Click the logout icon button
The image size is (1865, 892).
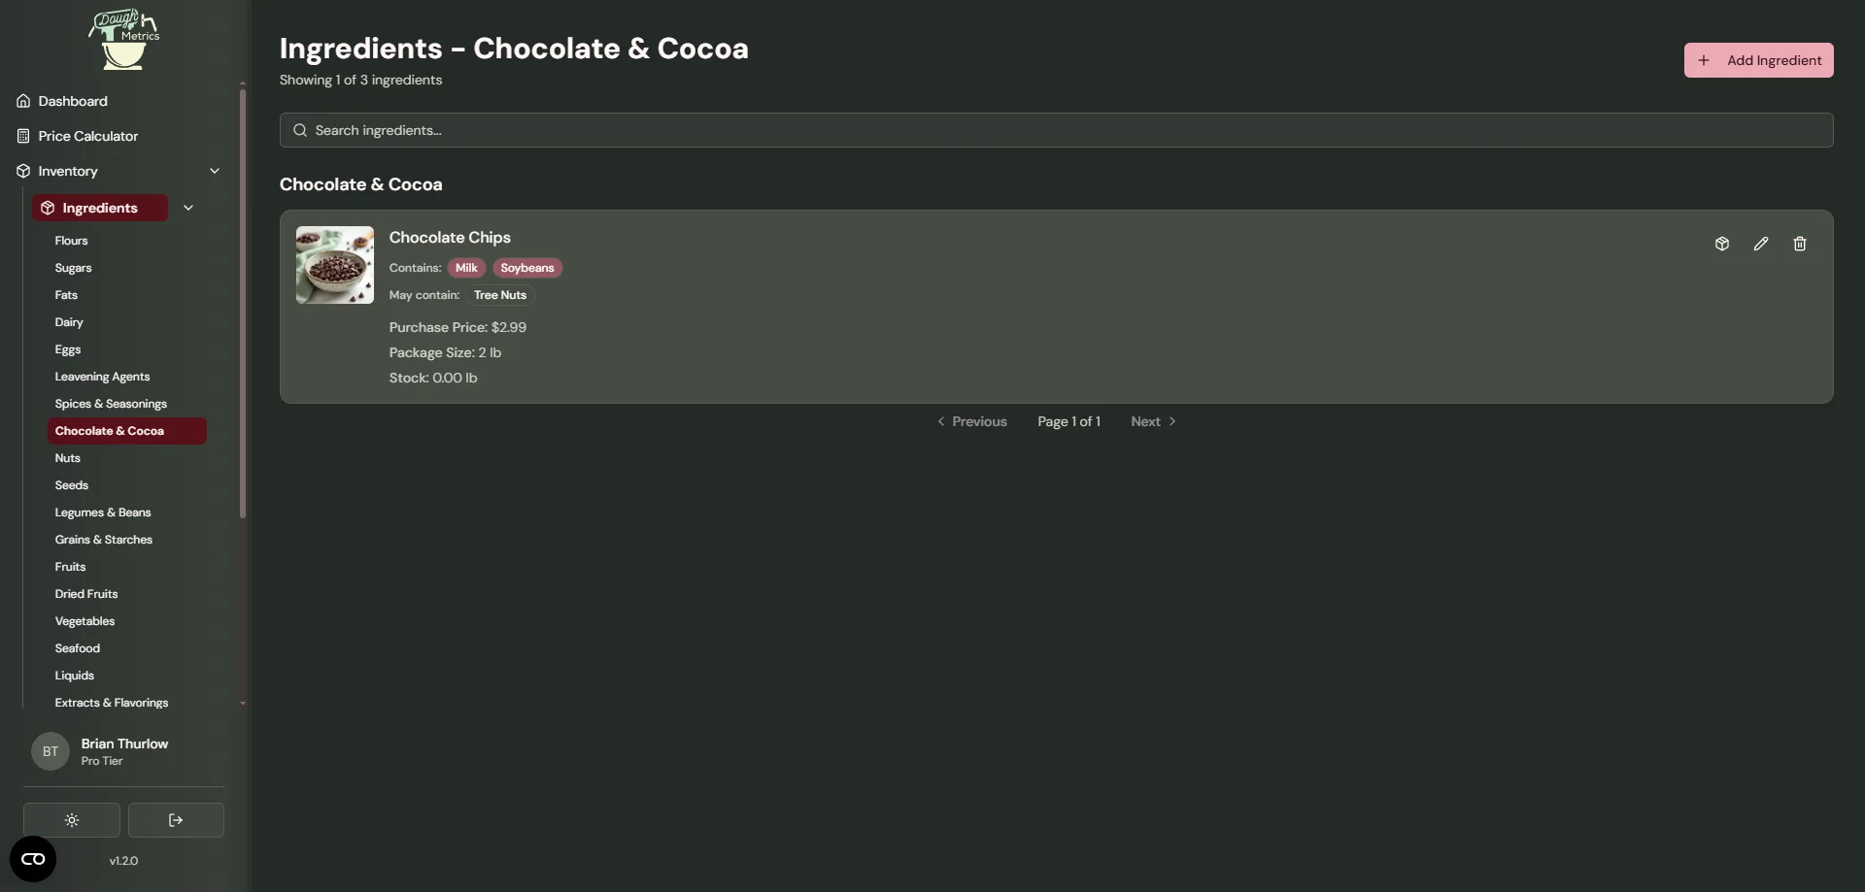[175, 820]
